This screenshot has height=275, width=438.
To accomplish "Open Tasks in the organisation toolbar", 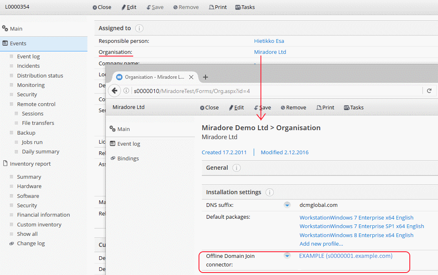I will (x=354, y=108).
